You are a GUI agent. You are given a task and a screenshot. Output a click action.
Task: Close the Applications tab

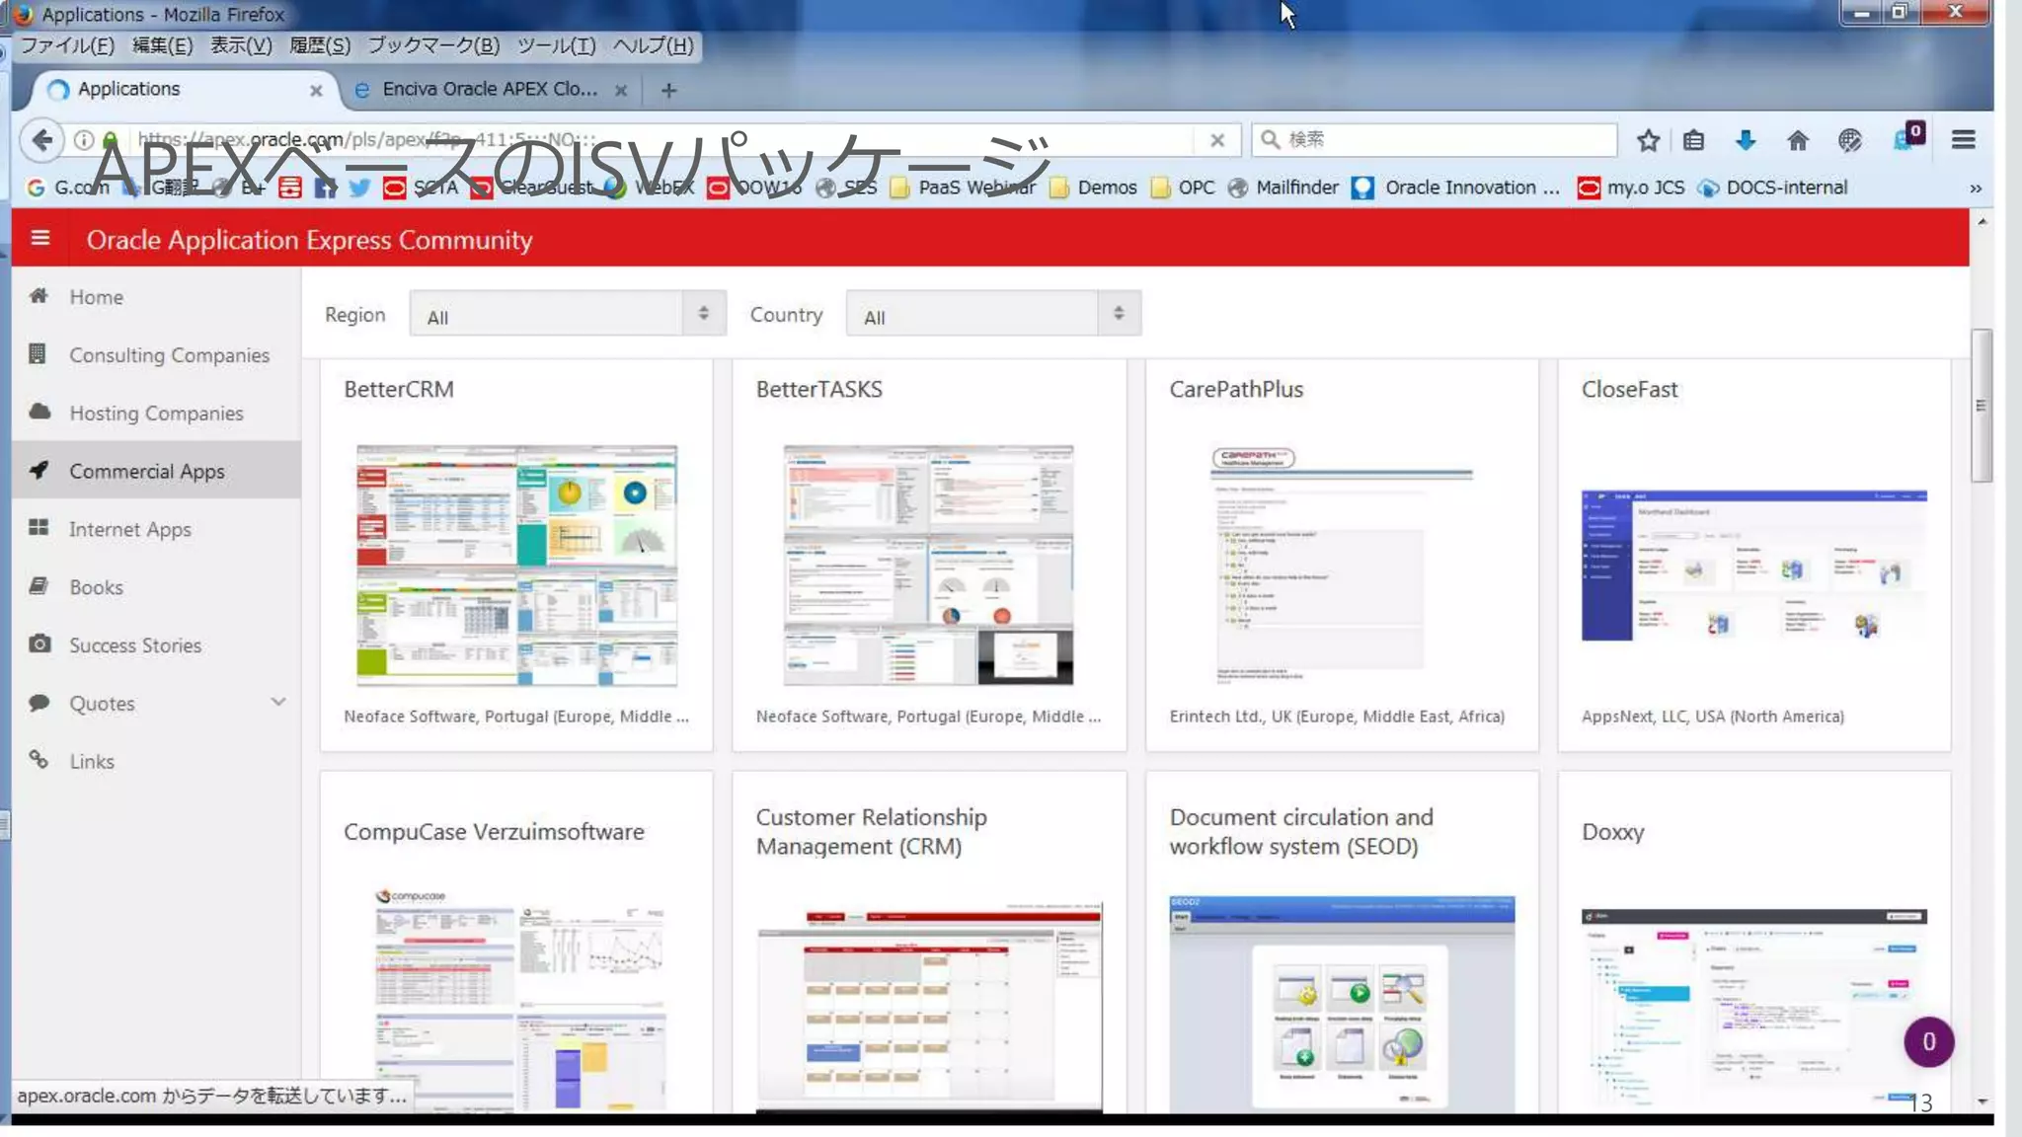(x=316, y=90)
